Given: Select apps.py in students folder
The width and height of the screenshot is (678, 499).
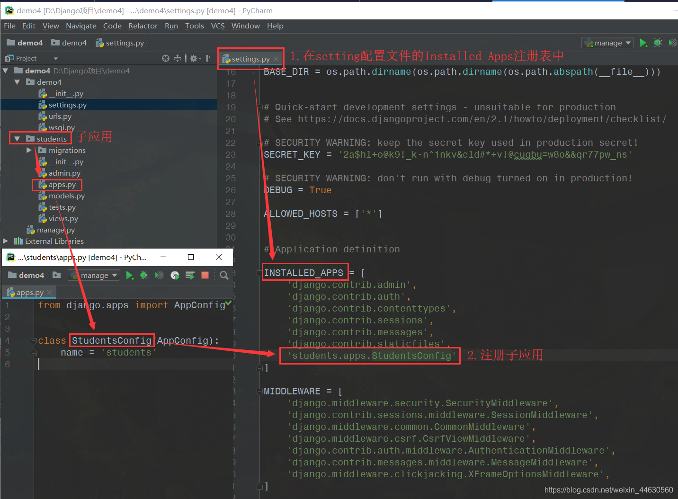Looking at the screenshot, I should [x=62, y=184].
